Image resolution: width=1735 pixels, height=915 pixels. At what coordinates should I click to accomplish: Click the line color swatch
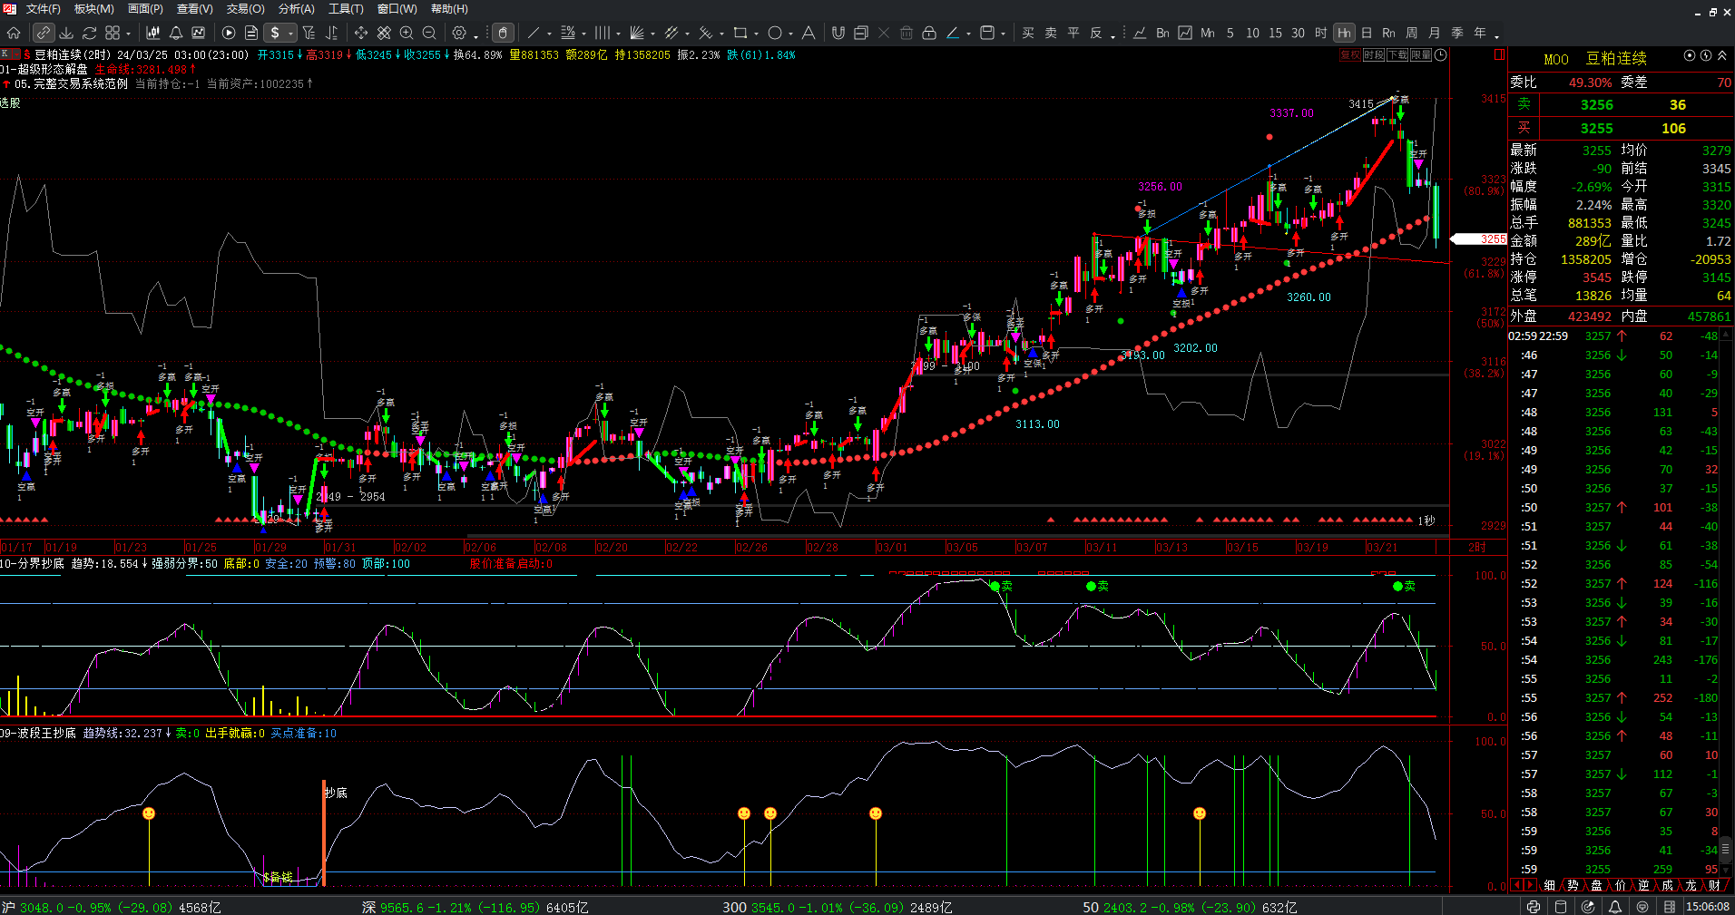pyautogui.click(x=952, y=33)
